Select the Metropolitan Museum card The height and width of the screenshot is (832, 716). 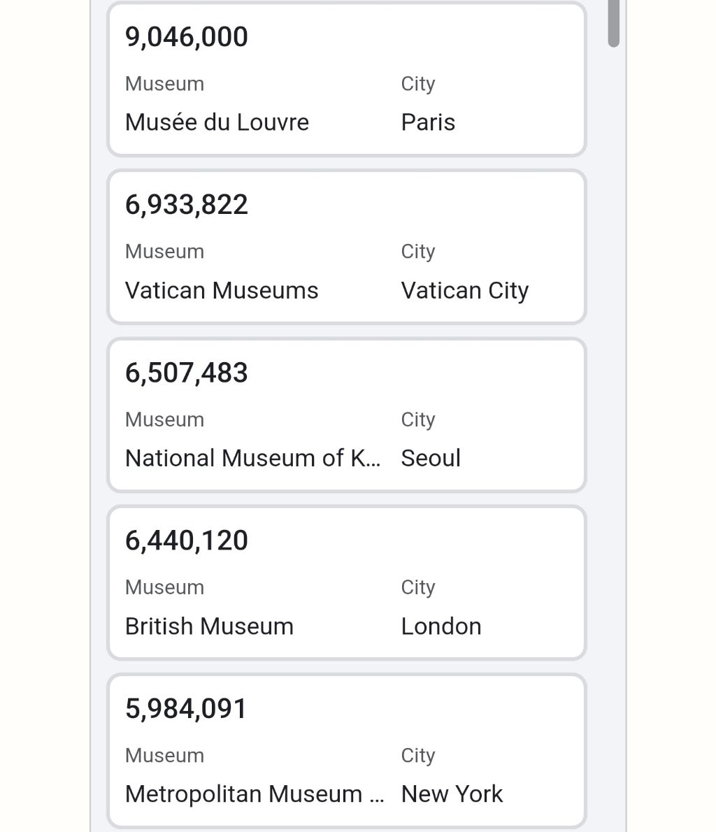pyautogui.click(x=347, y=751)
